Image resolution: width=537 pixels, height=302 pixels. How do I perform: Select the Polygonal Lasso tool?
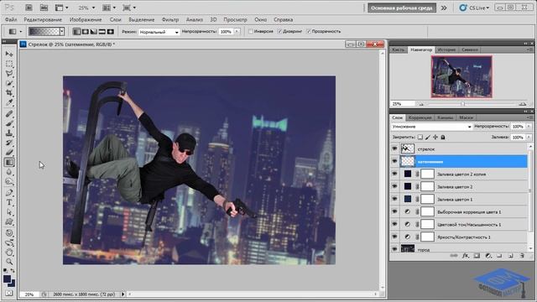click(9, 74)
